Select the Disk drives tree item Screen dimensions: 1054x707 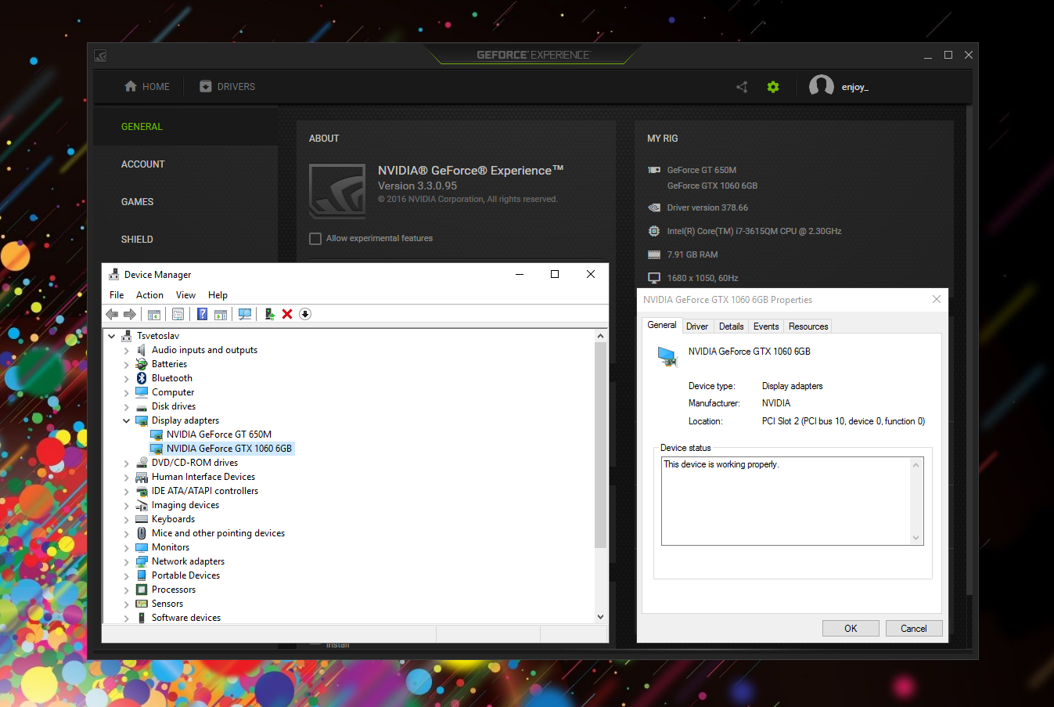pyautogui.click(x=174, y=406)
